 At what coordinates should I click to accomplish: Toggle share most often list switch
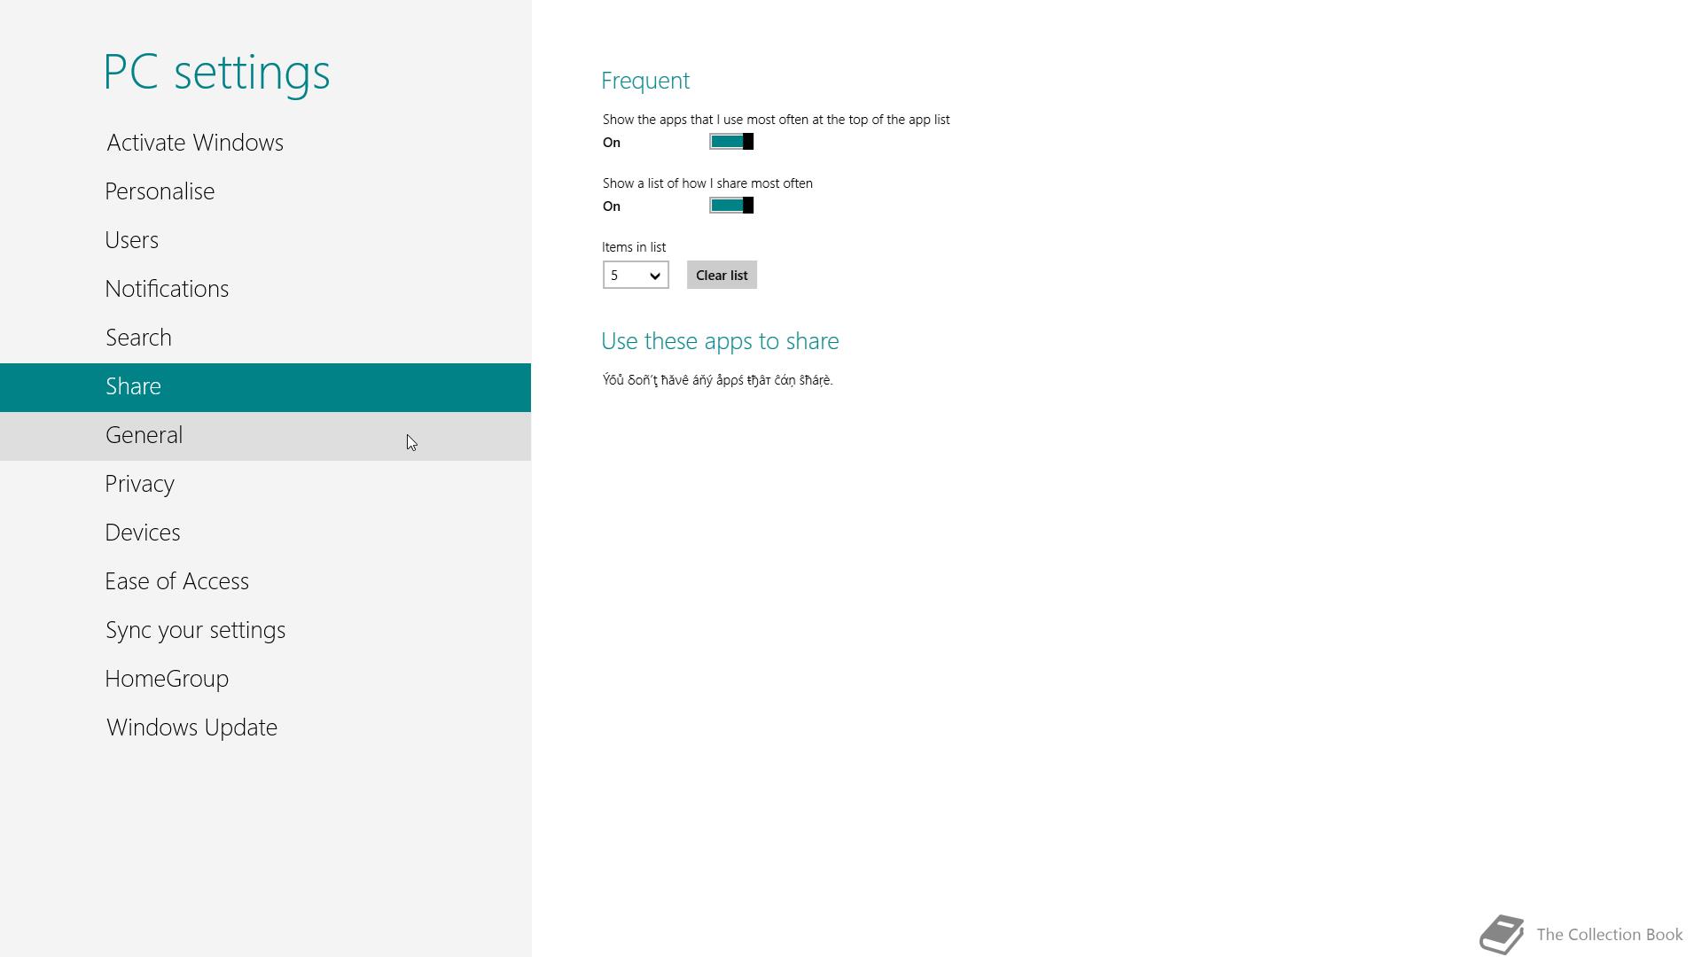coord(731,206)
